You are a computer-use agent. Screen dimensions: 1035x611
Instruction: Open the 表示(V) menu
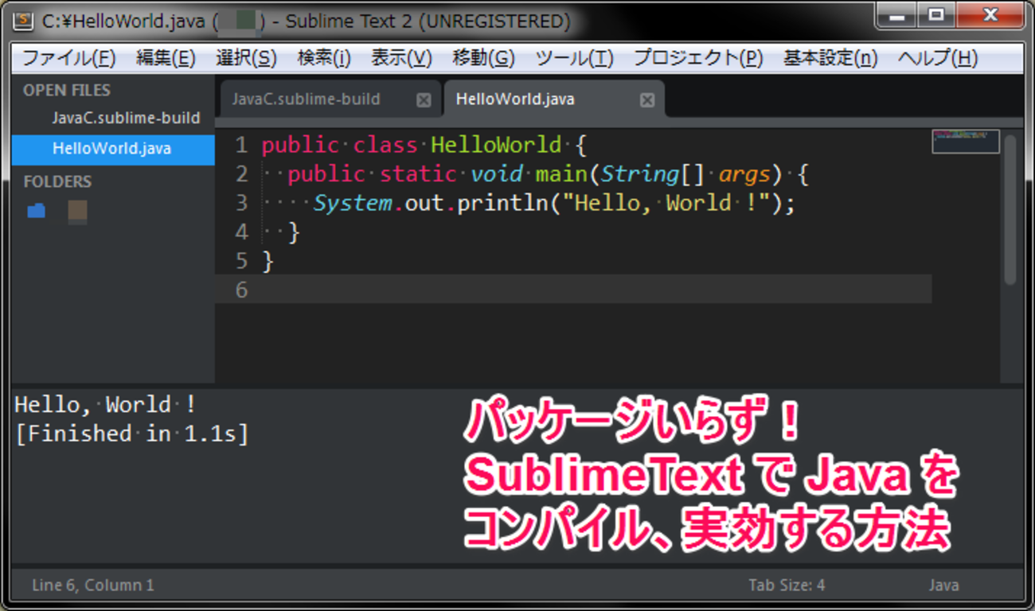[401, 58]
